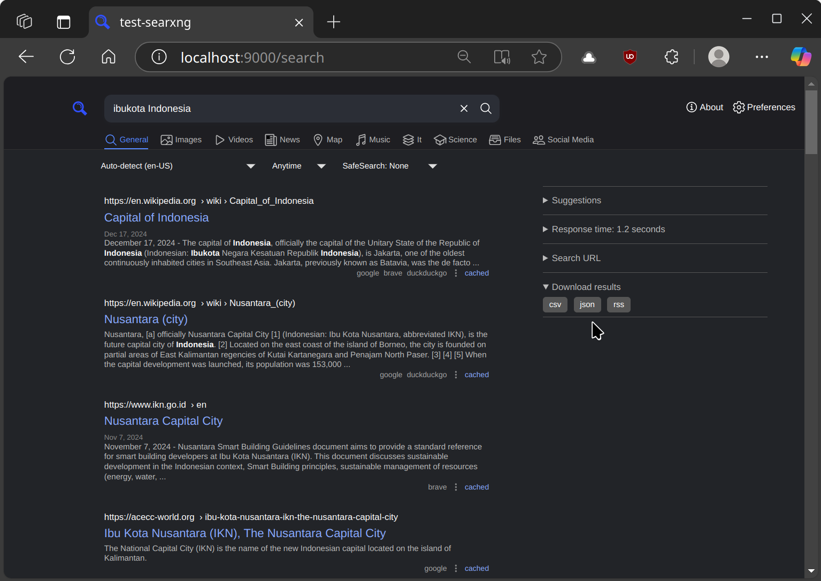Focus the search query input field

282,109
